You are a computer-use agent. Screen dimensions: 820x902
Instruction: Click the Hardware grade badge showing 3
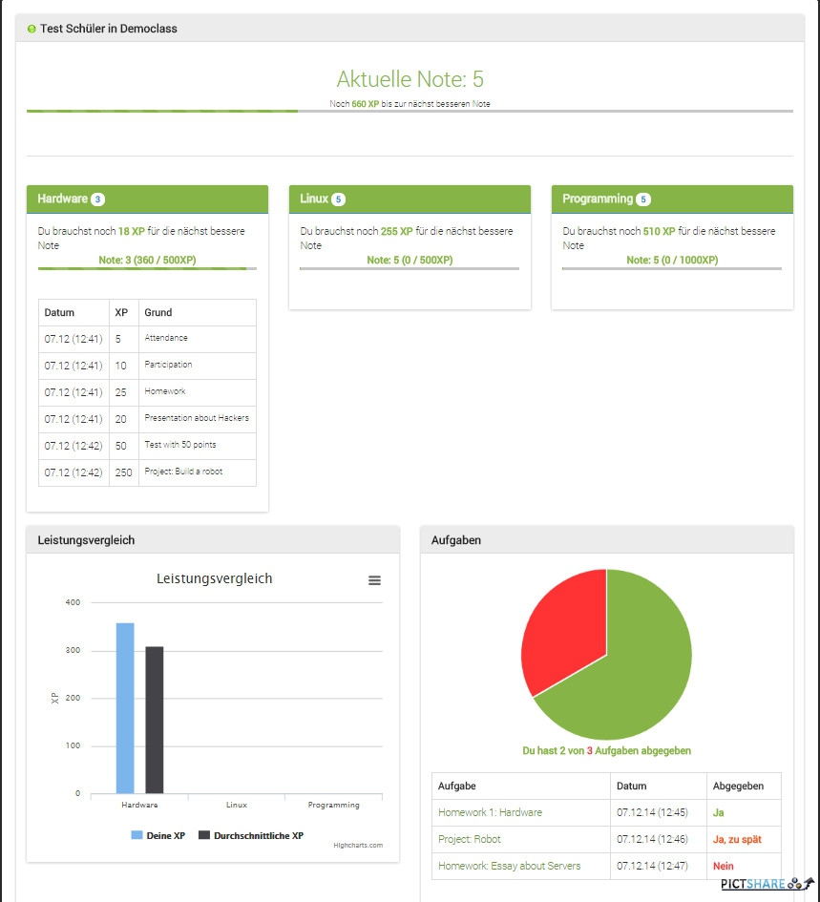[97, 199]
